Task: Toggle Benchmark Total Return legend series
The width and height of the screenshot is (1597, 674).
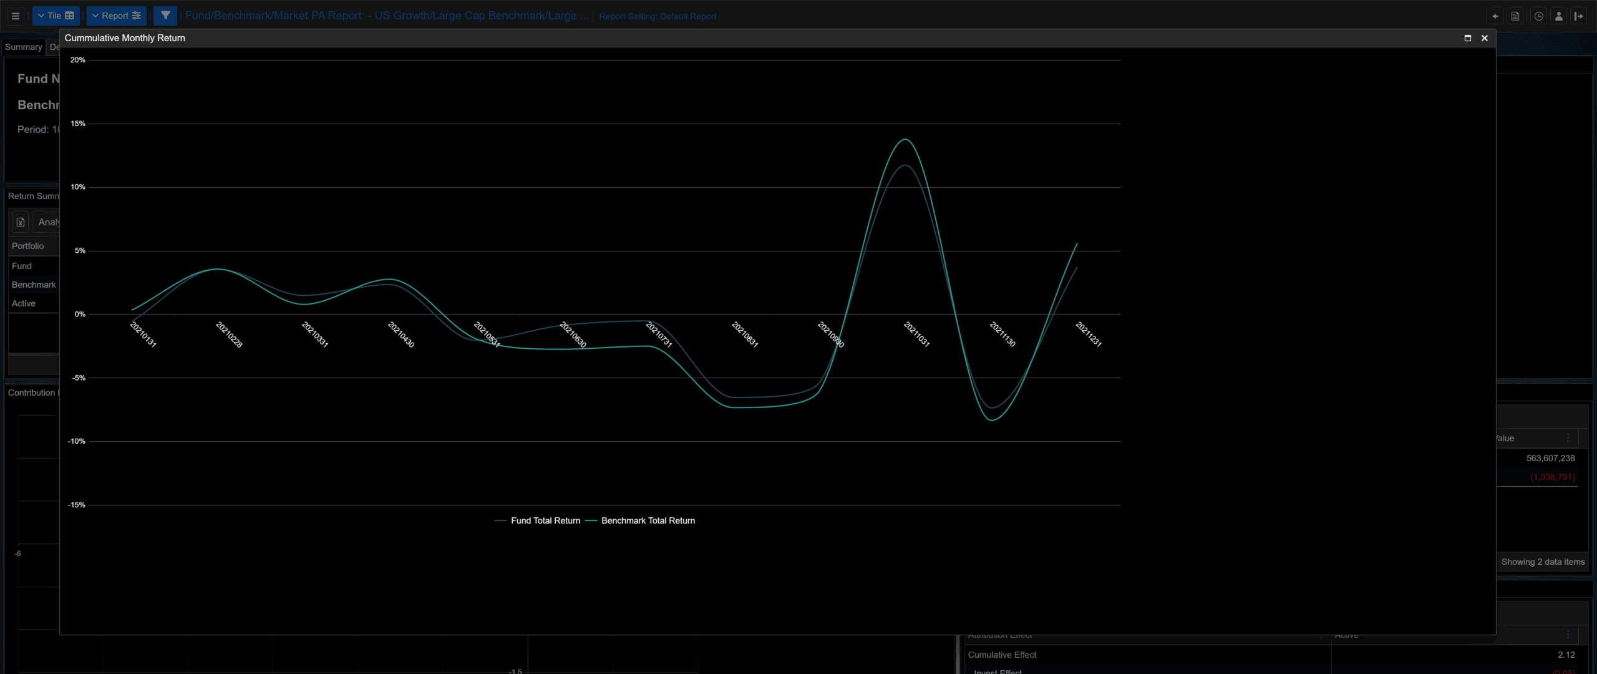Action: [x=640, y=520]
